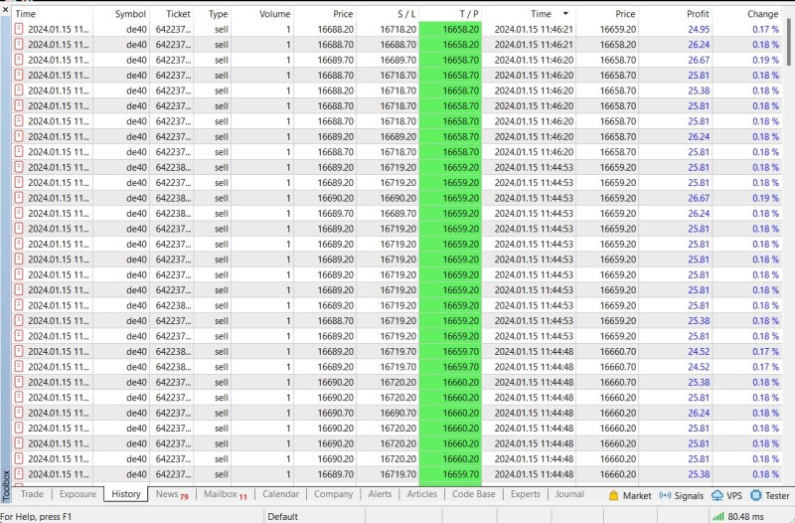Click the deal icon on the 11:44:53 row with profit 25.38
This screenshot has width=795, height=523.
point(19,320)
